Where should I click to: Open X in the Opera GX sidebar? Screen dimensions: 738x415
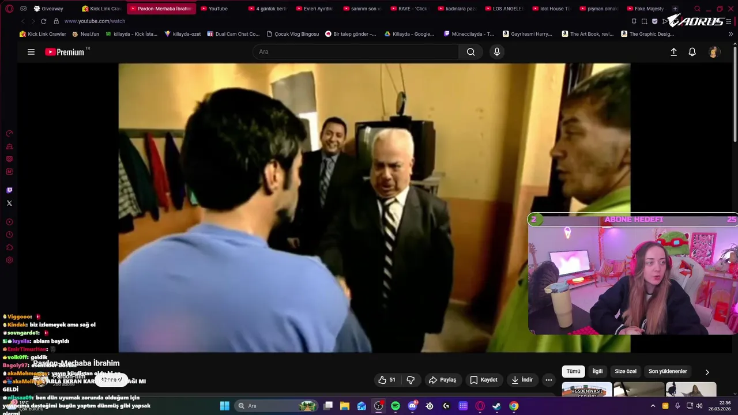(x=9, y=203)
